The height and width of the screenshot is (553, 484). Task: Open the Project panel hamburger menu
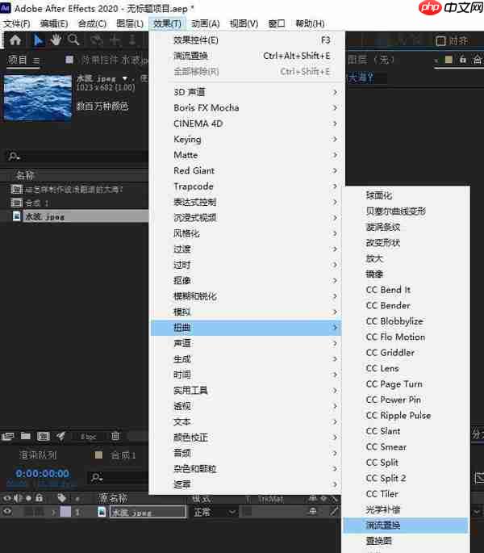coord(36,61)
